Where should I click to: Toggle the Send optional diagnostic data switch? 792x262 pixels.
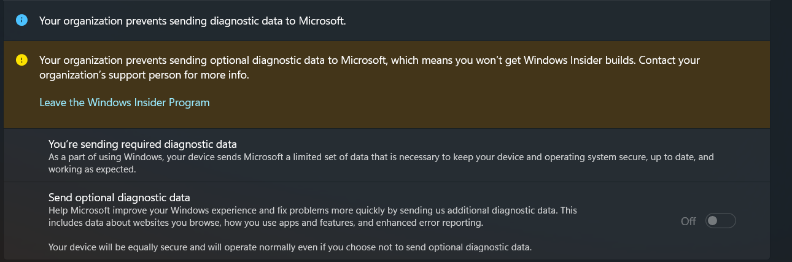[720, 221]
